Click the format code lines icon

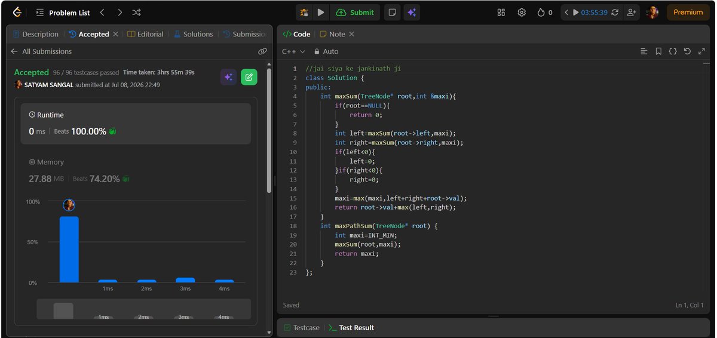644,51
